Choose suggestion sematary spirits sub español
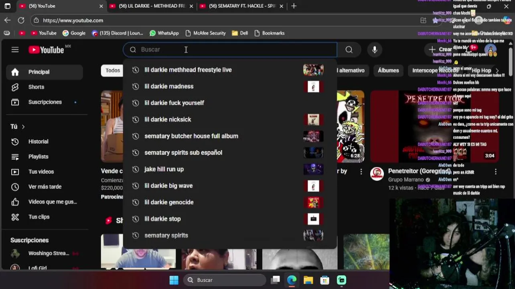Viewport: 515px width, 289px height. pyautogui.click(x=230, y=153)
